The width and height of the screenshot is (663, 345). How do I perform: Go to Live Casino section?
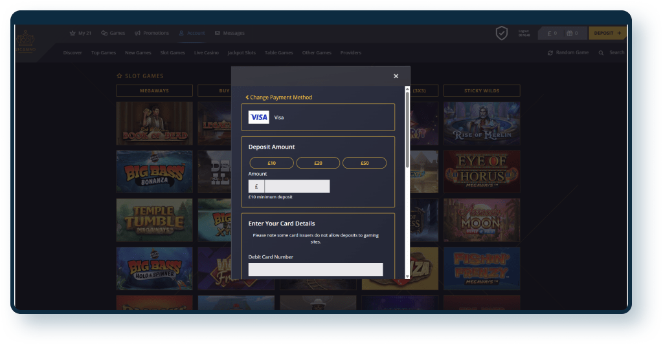tap(207, 53)
